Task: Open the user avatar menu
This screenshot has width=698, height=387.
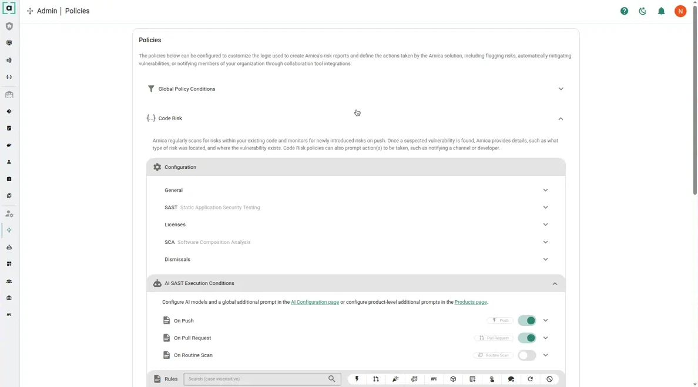Action: click(x=680, y=11)
